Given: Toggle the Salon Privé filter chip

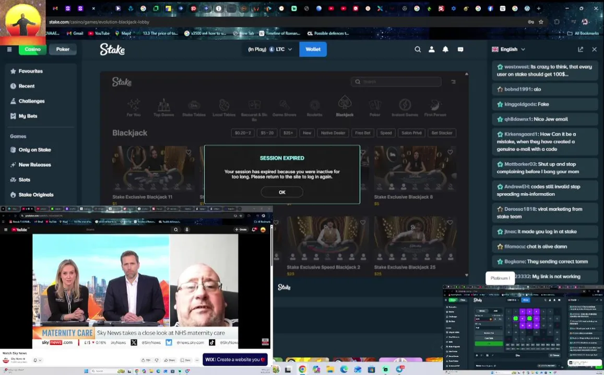Looking at the screenshot, I should [x=411, y=133].
